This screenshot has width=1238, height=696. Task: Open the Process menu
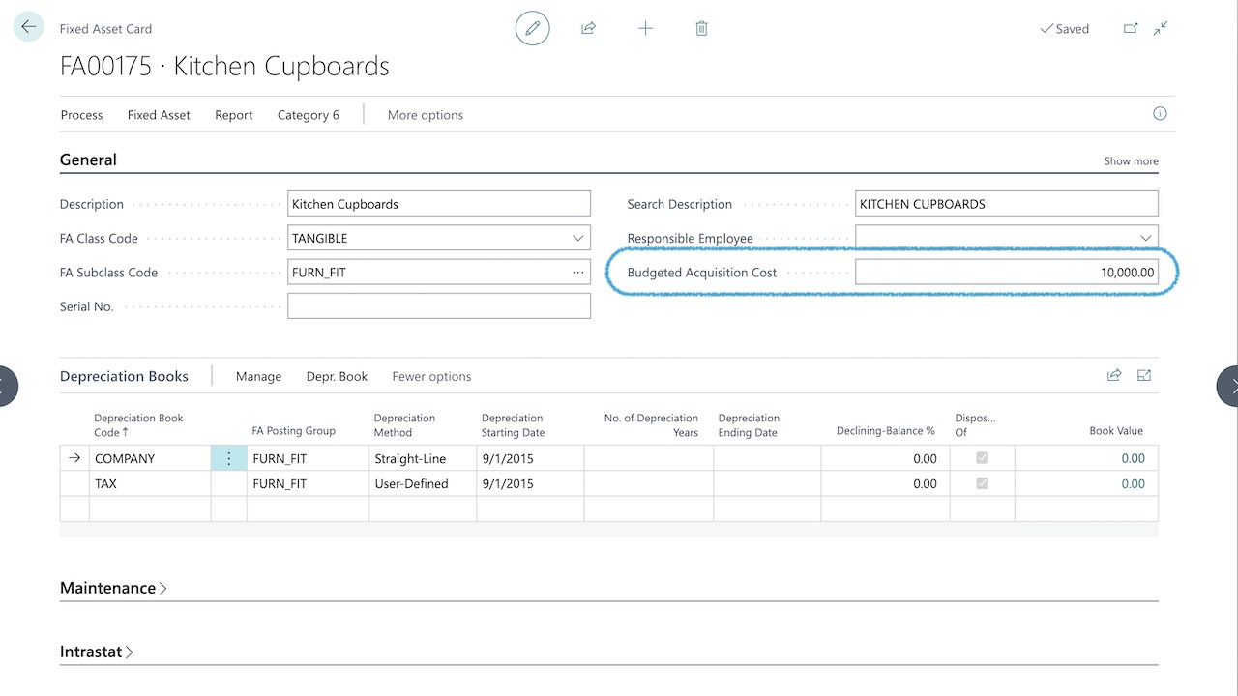click(x=81, y=115)
